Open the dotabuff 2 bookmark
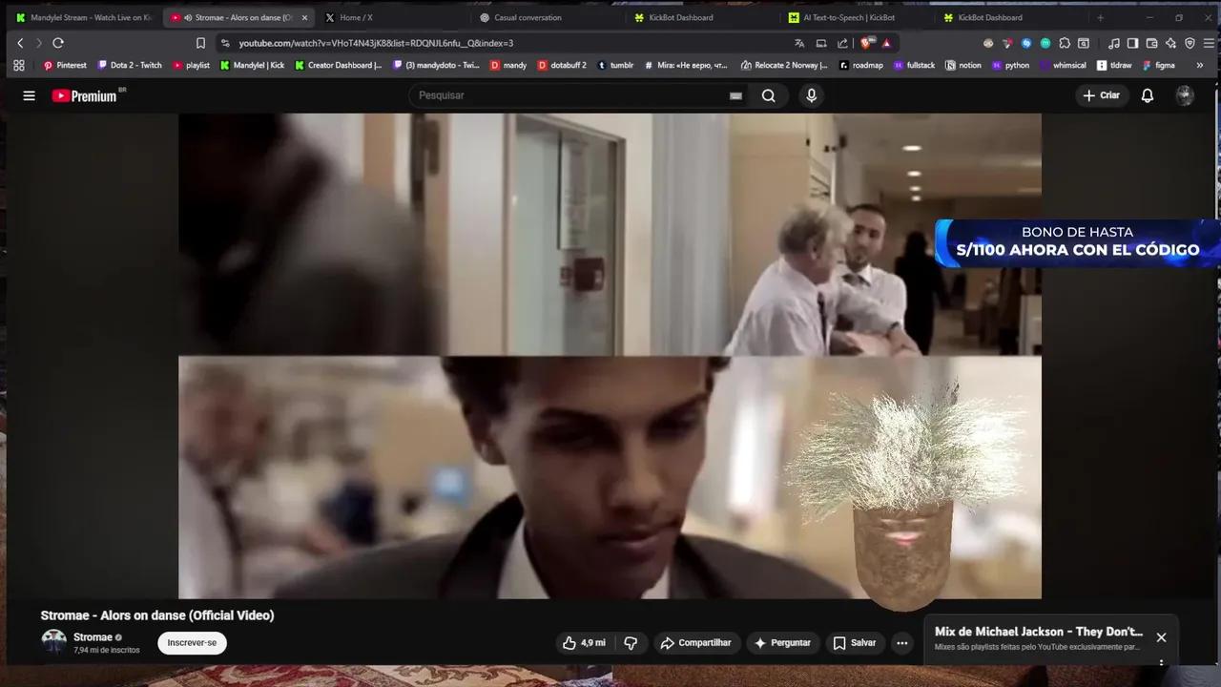 [x=561, y=65]
